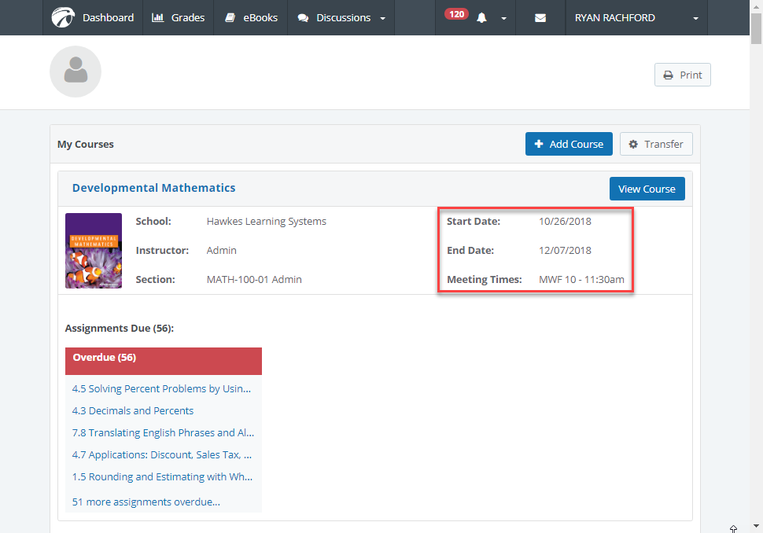Show the 51 more assignments overdue link
The height and width of the screenshot is (533, 763).
(x=146, y=502)
